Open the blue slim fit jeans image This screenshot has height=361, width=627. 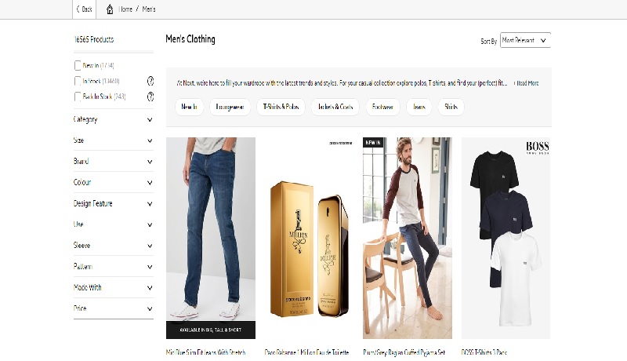211,238
